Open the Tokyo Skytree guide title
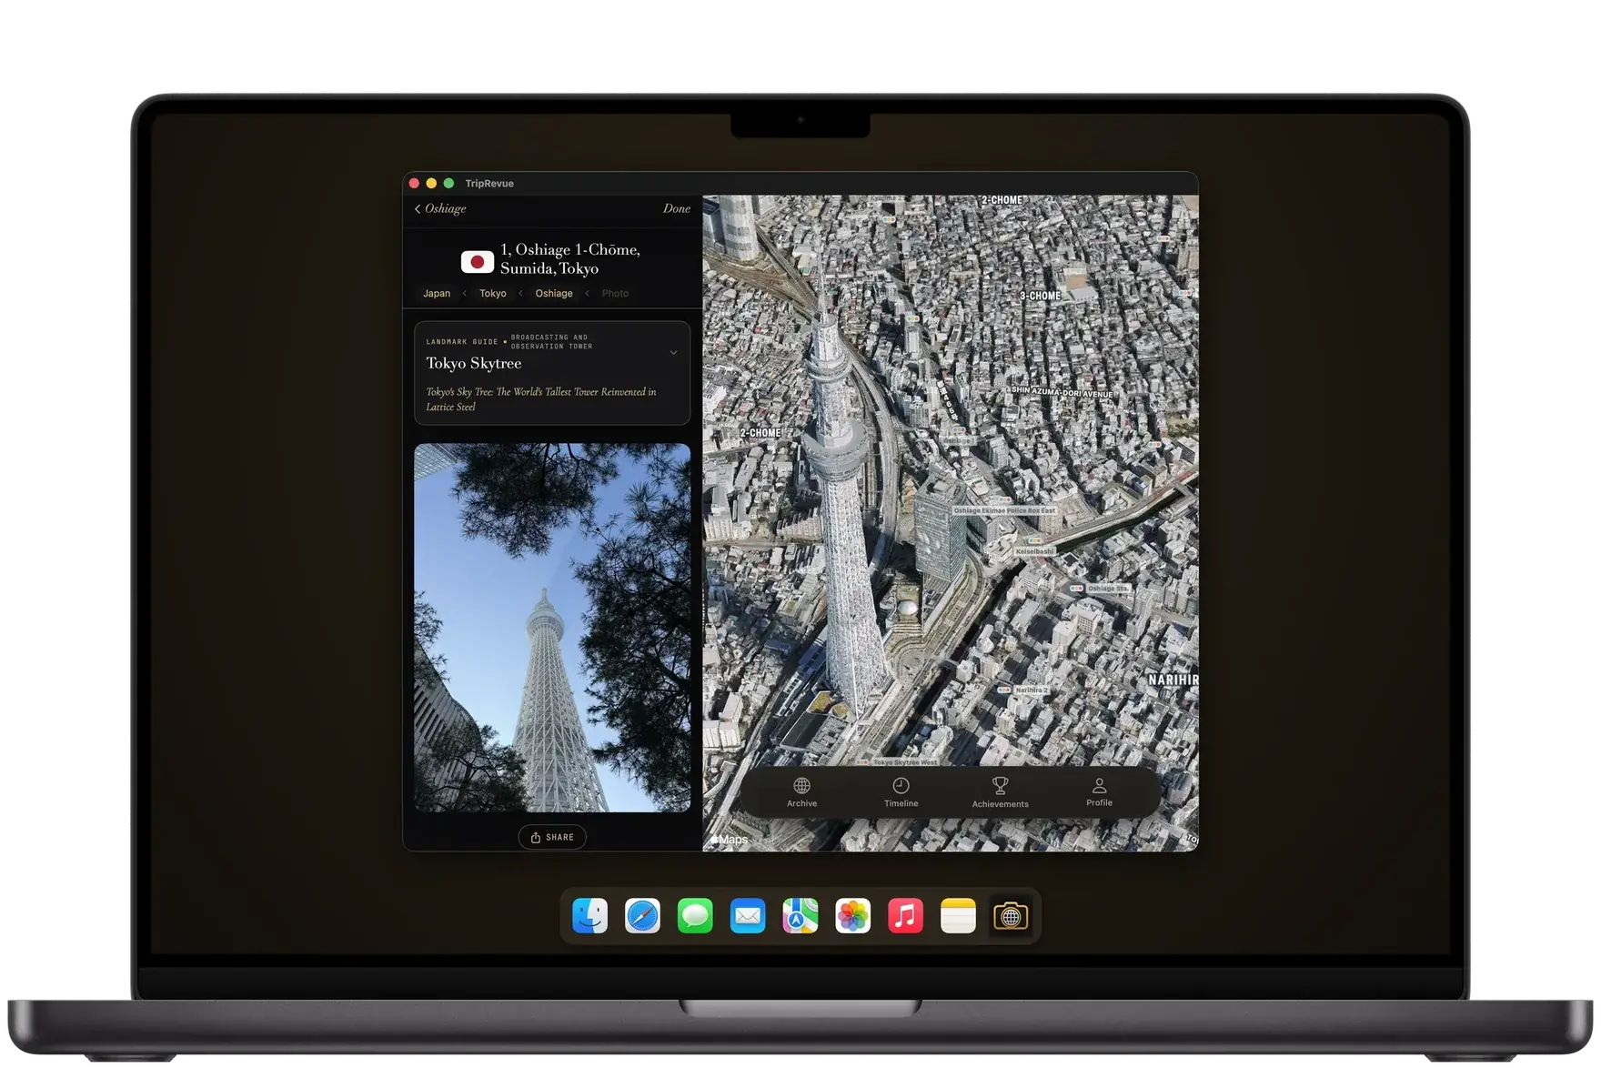The image size is (1601, 1068). click(474, 363)
